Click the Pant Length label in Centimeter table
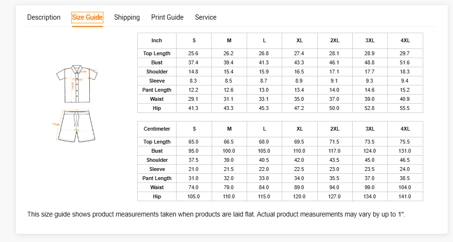 pyautogui.click(x=157, y=178)
